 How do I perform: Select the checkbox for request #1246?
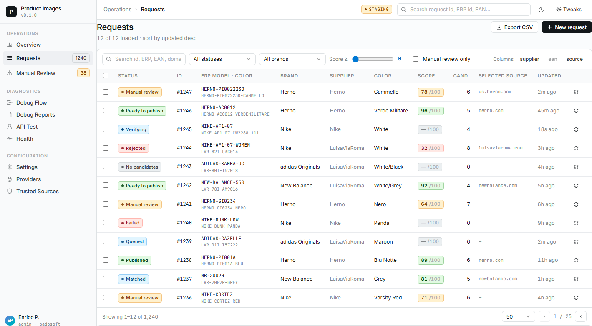(106, 111)
